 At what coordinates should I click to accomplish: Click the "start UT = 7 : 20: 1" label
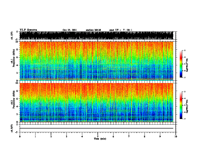(121, 30)
